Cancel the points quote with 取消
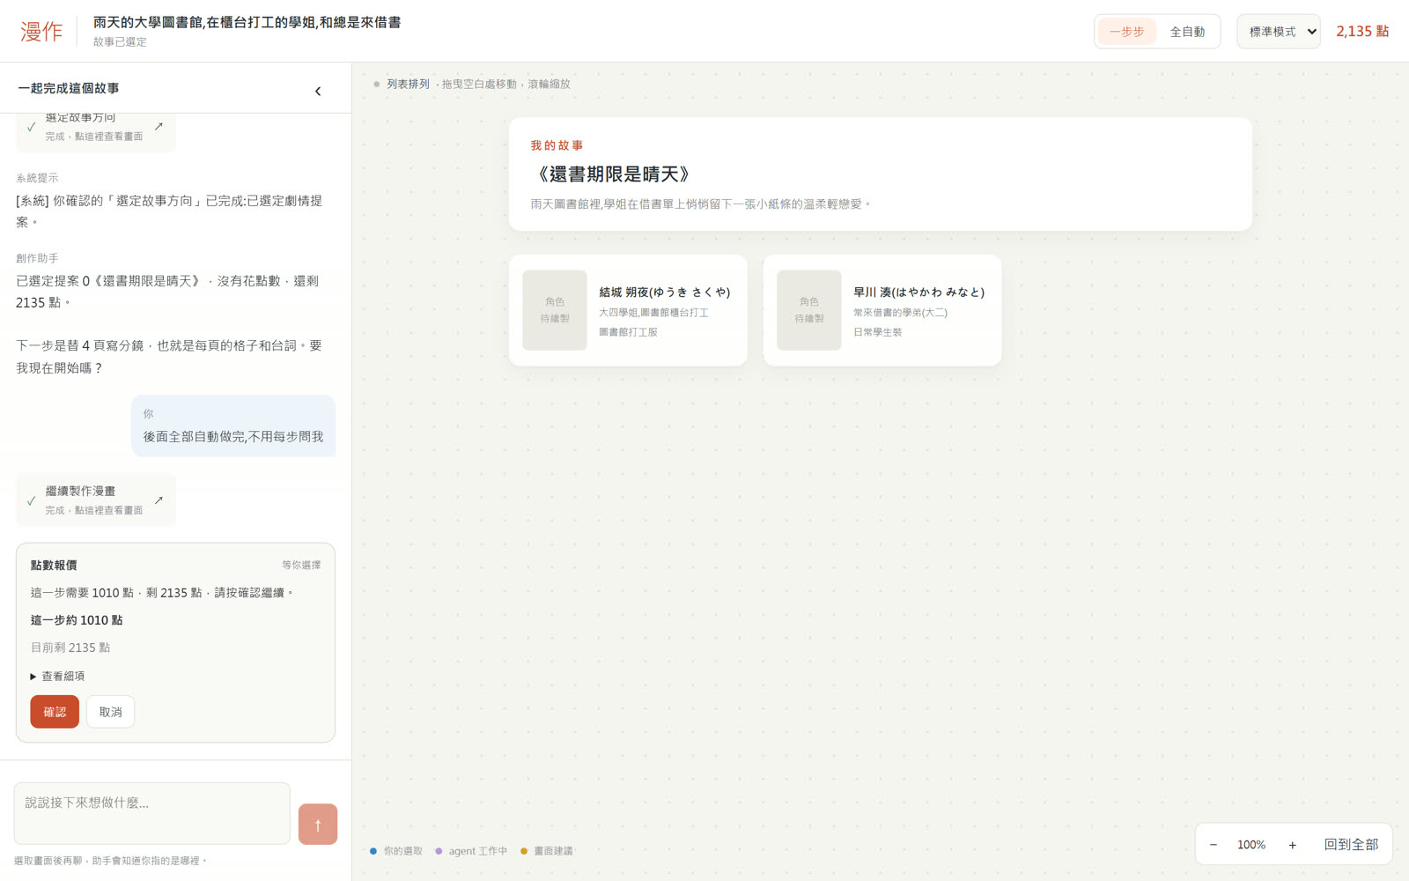Image resolution: width=1409 pixels, height=881 pixels. (110, 712)
